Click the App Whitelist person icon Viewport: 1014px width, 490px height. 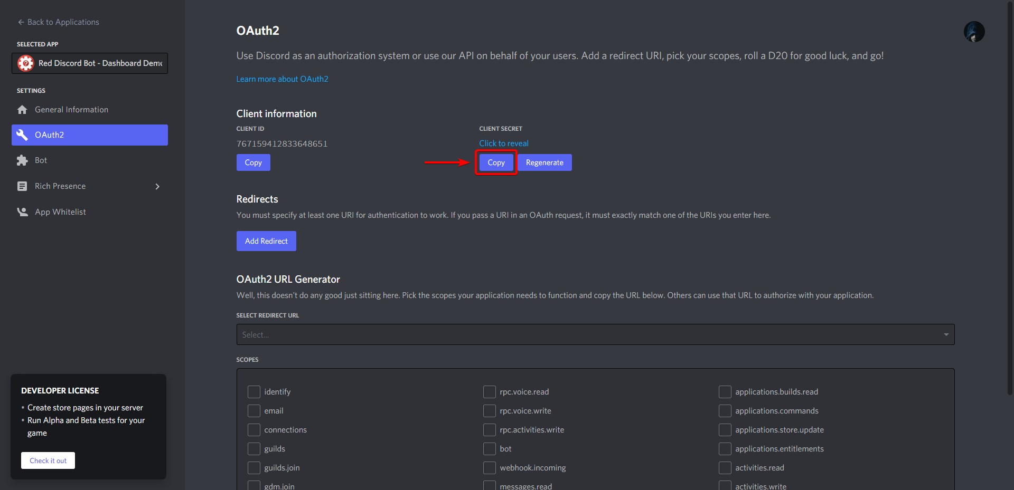coord(22,212)
